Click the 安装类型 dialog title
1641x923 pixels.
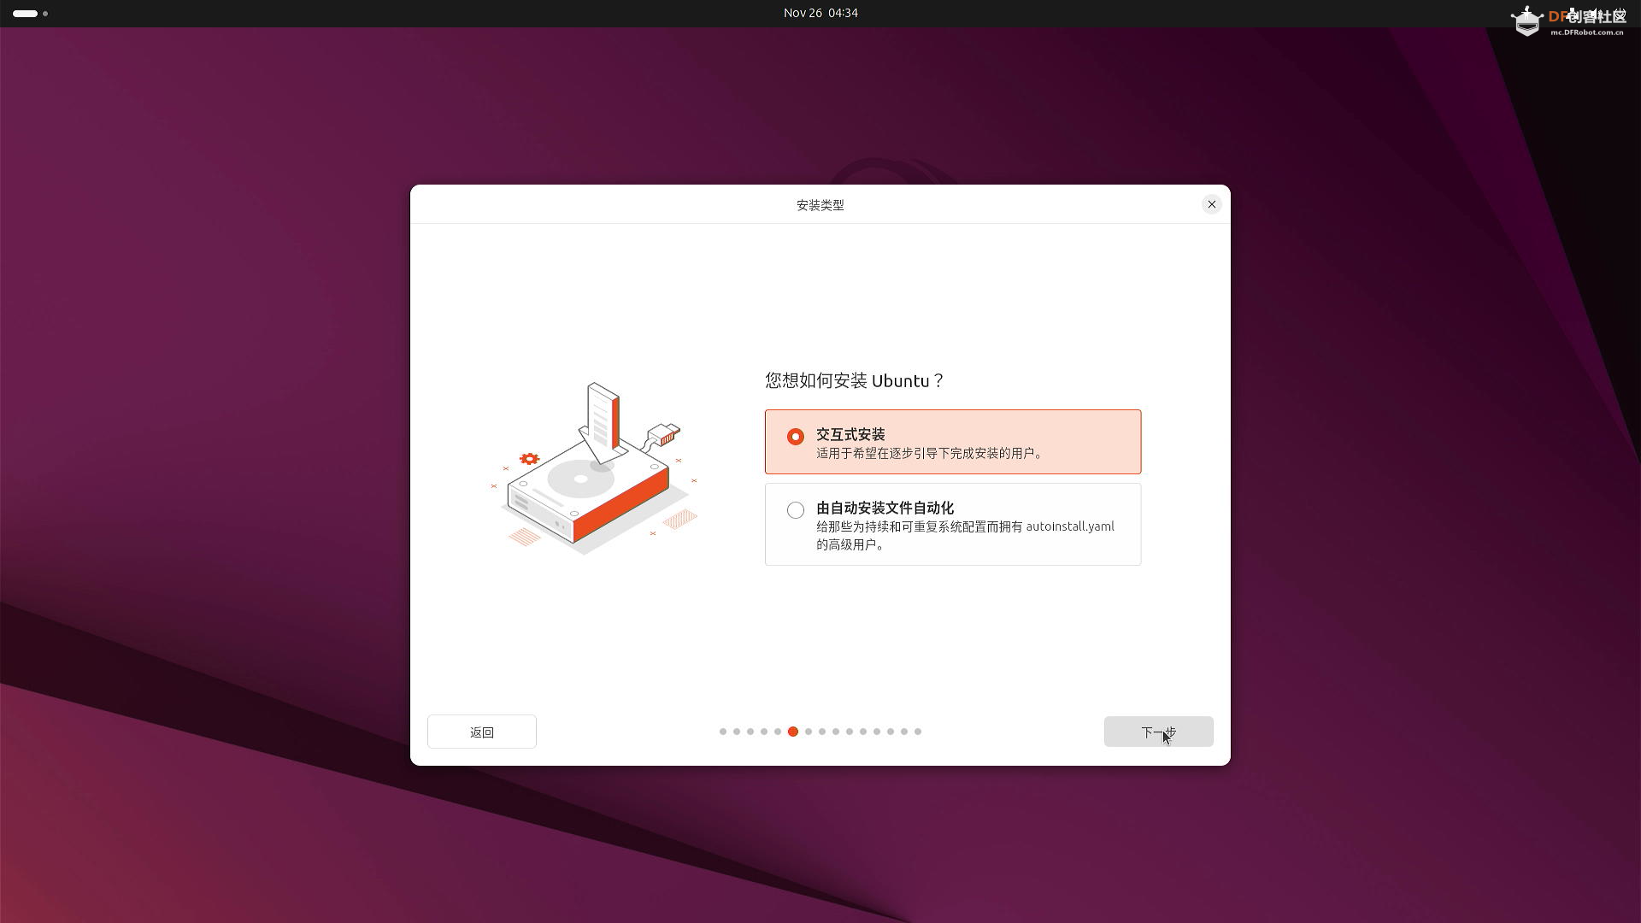[820, 205]
